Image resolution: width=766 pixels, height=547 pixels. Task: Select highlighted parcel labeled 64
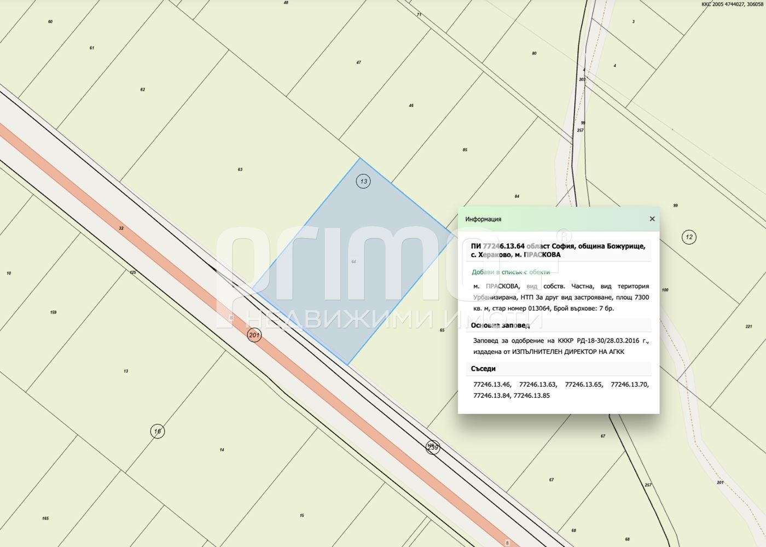tap(354, 261)
